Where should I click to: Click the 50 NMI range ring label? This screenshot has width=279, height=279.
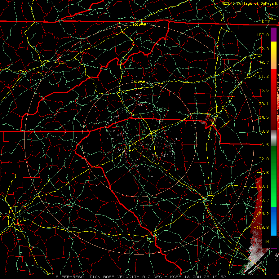coord(139,82)
